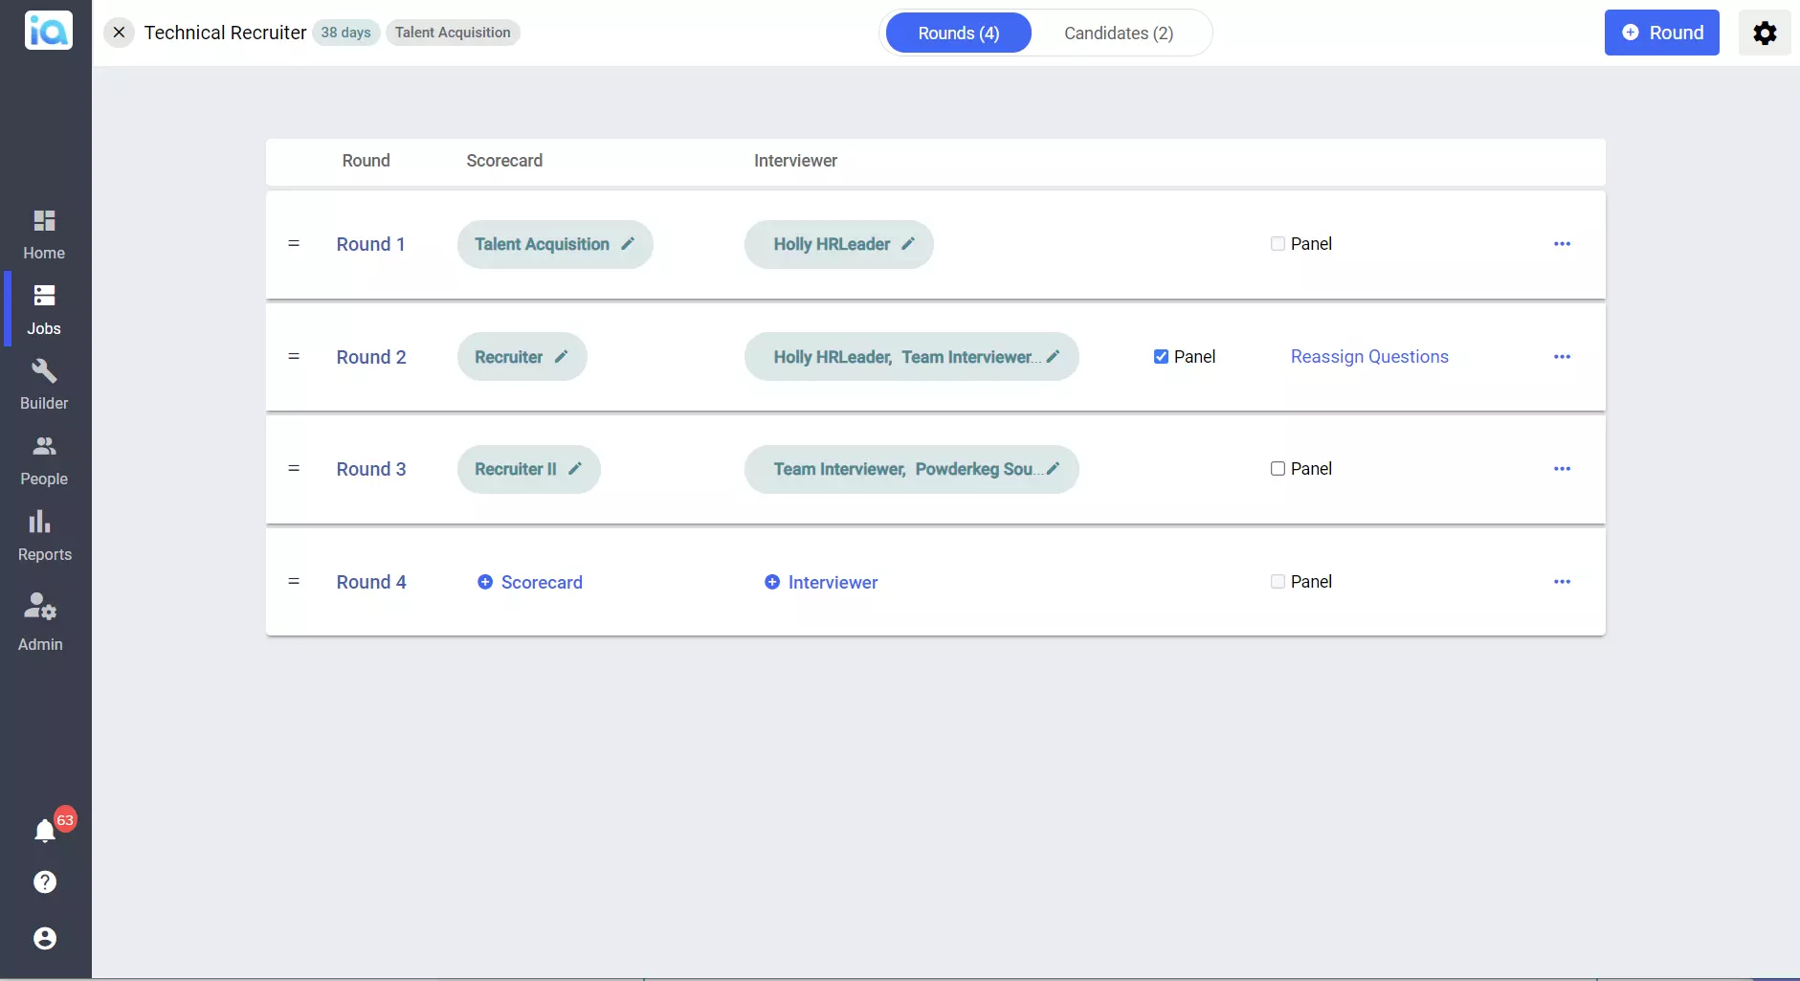Viewport: 1800px width, 981px height.
Task: Open the user profile account icon
Action: click(45, 938)
